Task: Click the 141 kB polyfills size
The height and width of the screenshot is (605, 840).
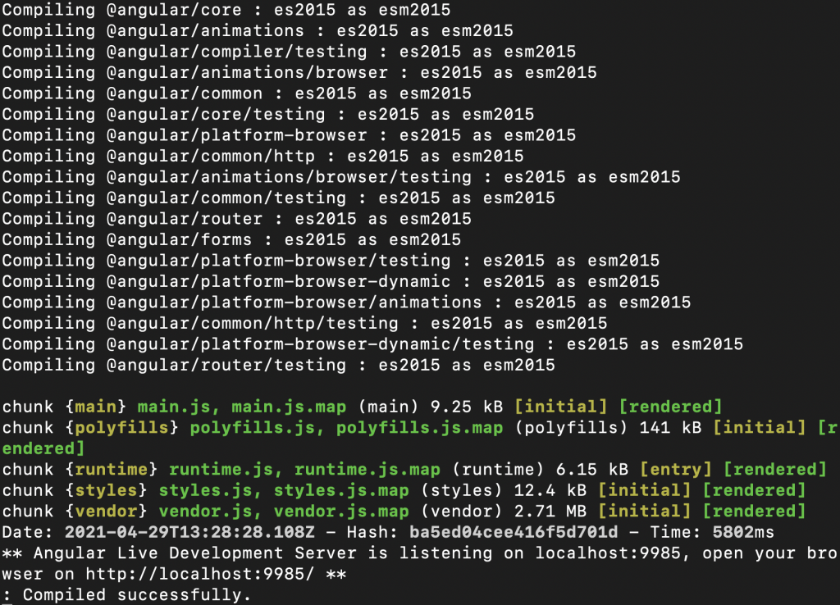Action: point(670,428)
